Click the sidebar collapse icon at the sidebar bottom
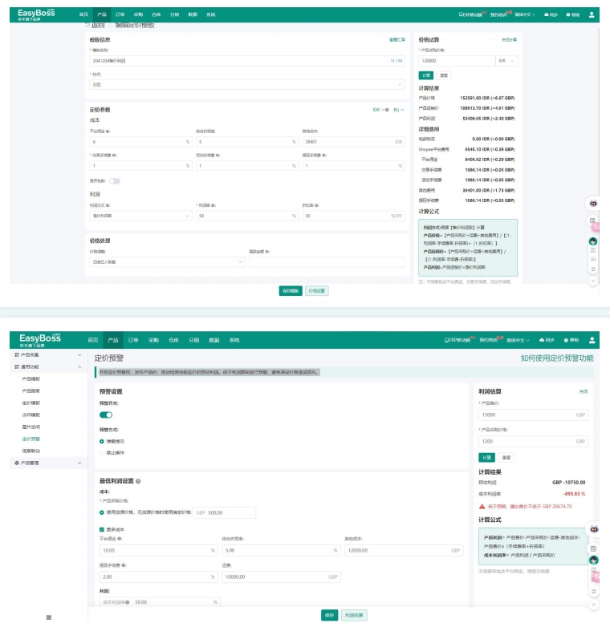 click(49, 617)
